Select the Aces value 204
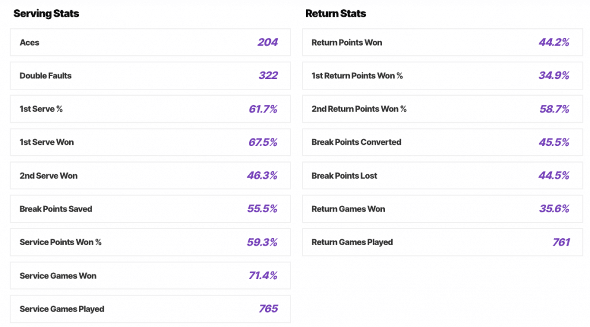The height and width of the screenshot is (327, 590). [x=267, y=42]
